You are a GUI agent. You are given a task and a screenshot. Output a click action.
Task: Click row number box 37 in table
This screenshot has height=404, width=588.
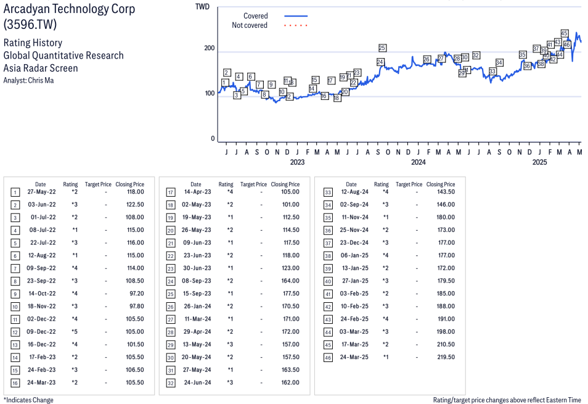click(x=328, y=243)
